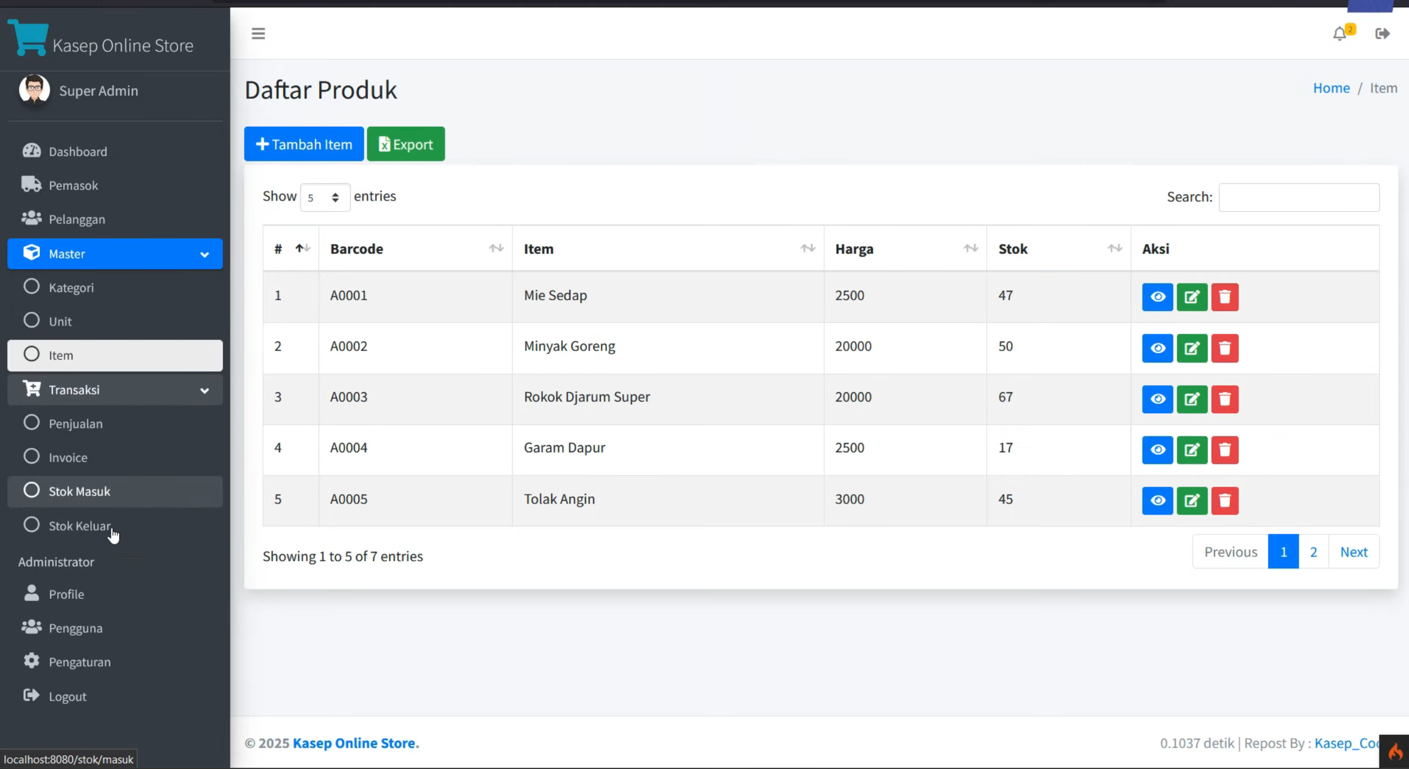The width and height of the screenshot is (1409, 769).
Task: Open Stok Masuk under Transaksi
Action: (x=115, y=491)
